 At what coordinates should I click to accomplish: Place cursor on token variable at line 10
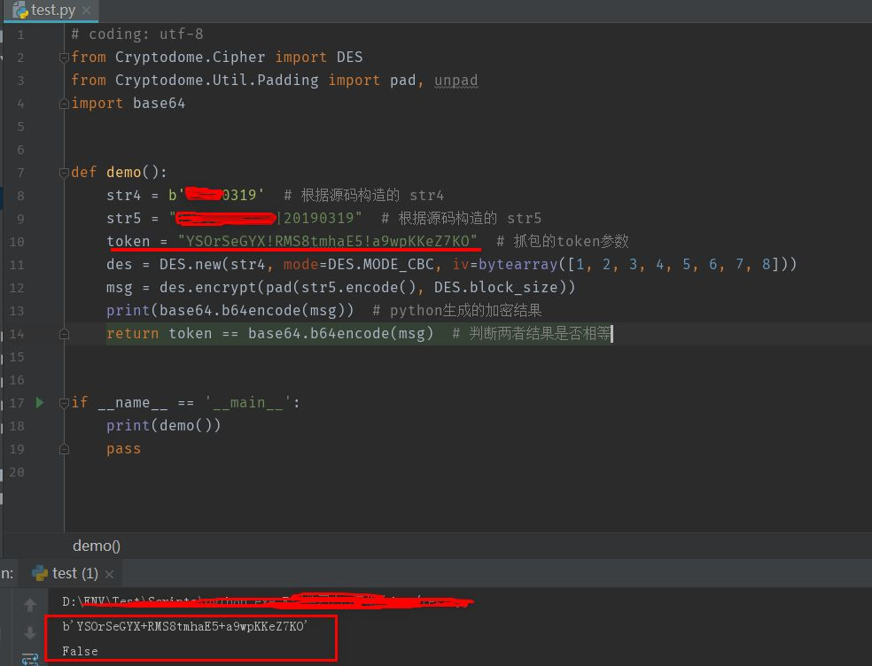point(128,241)
